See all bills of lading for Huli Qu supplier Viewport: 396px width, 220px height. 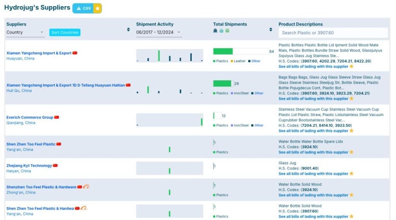tap(313, 99)
